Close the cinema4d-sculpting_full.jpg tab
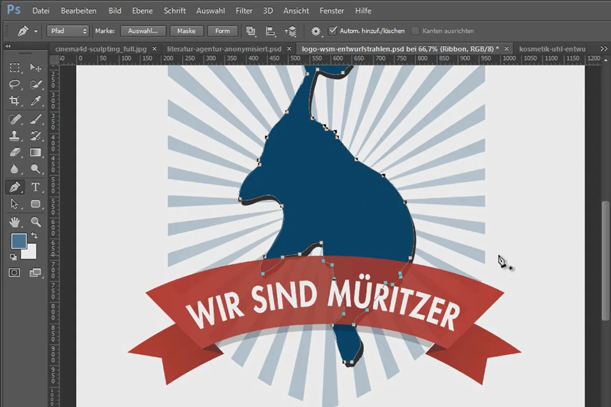This screenshot has height=407, width=611. click(x=155, y=49)
